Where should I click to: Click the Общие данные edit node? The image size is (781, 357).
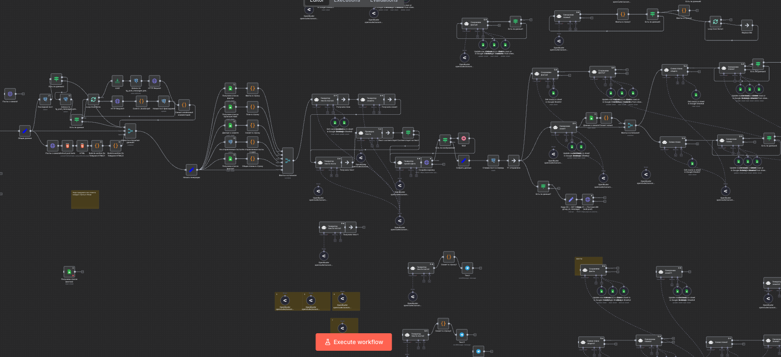(x=25, y=131)
